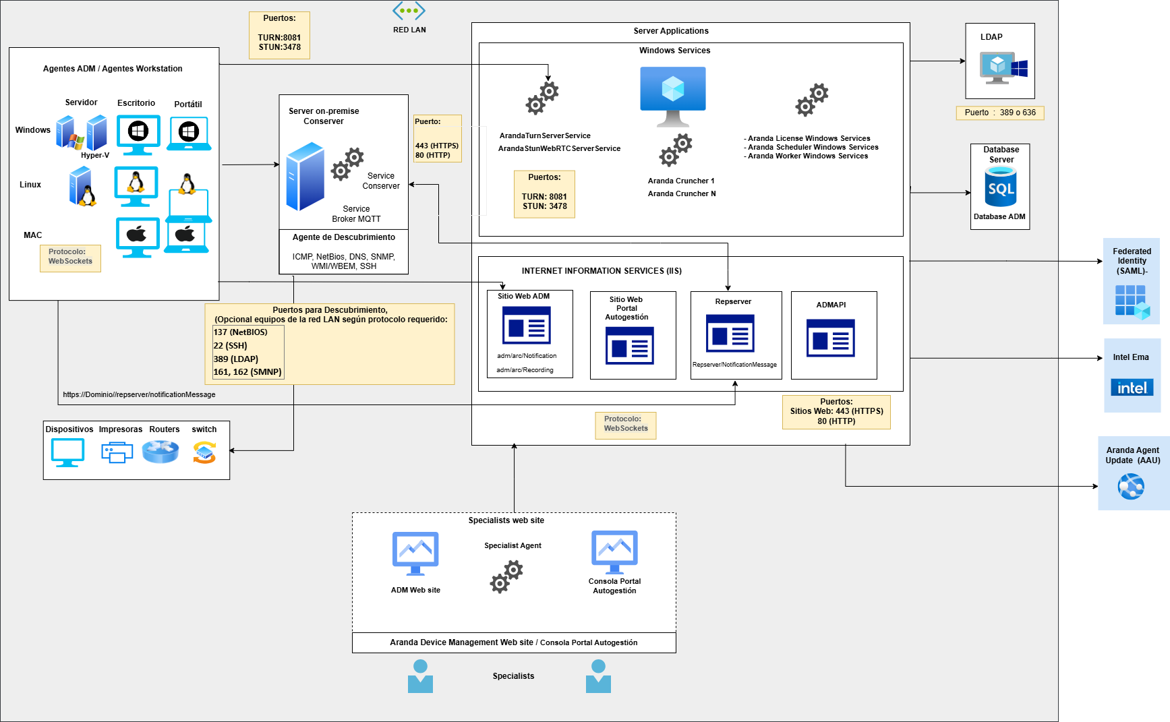This screenshot has height=722, width=1170.
Task: Click the Impresoras printer icon
Action: pos(117,452)
